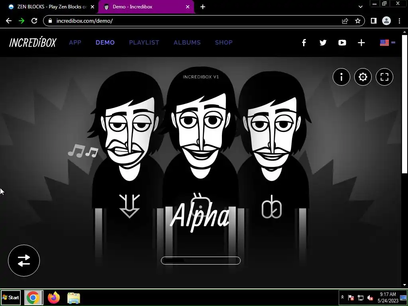Screen dimensions: 408x306
Task: Open the Windows Start menu
Action: pos(11,297)
